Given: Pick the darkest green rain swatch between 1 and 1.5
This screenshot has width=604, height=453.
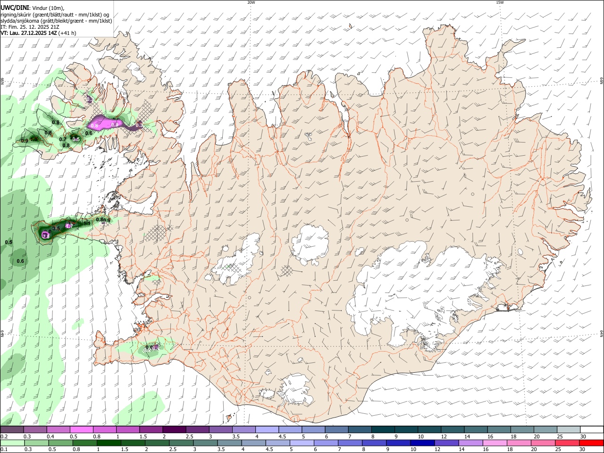Looking at the screenshot, I should pyautogui.click(x=109, y=443).
